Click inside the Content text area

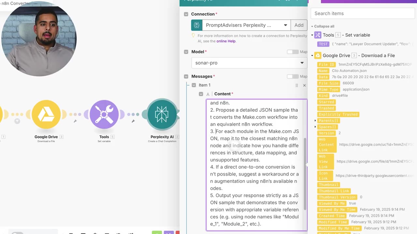[x=255, y=165]
